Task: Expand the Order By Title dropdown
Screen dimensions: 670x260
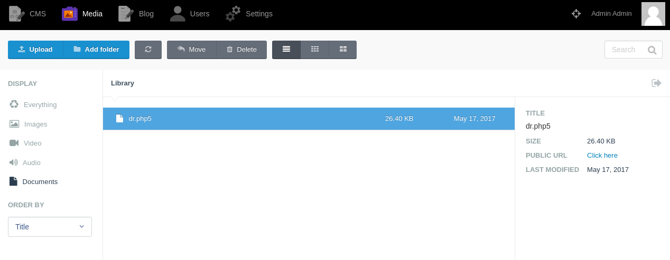Action: 50,227
